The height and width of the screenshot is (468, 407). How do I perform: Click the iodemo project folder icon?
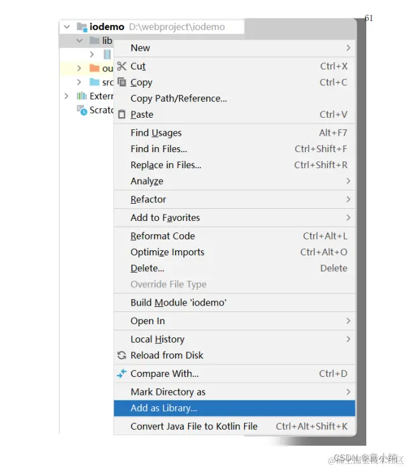(81, 27)
